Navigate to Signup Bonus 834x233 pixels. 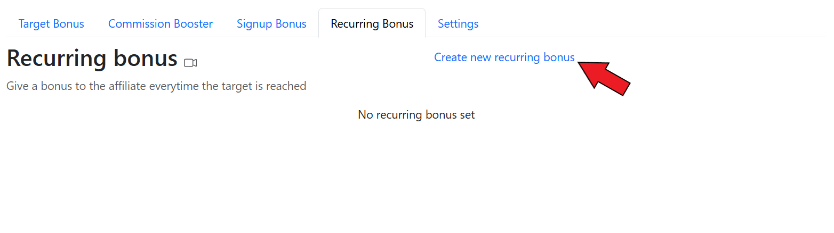coord(271,24)
